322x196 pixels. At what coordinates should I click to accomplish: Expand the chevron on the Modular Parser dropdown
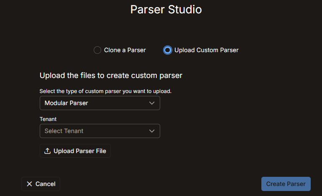click(x=152, y=103)
